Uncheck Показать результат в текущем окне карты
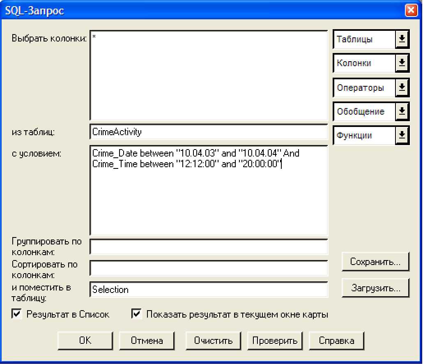 coord(137,315)
